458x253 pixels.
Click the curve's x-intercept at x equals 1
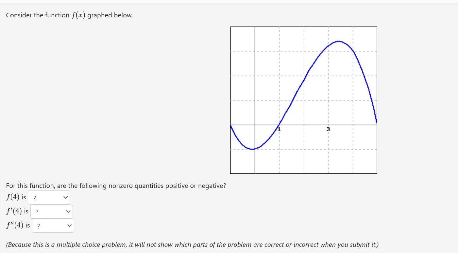(279, 125)
